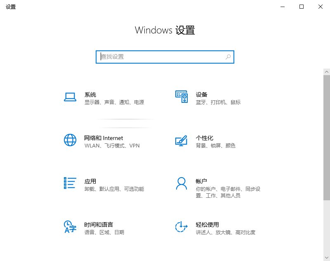Click the text 卸载、默认应用、可选功能

[114, 189]
